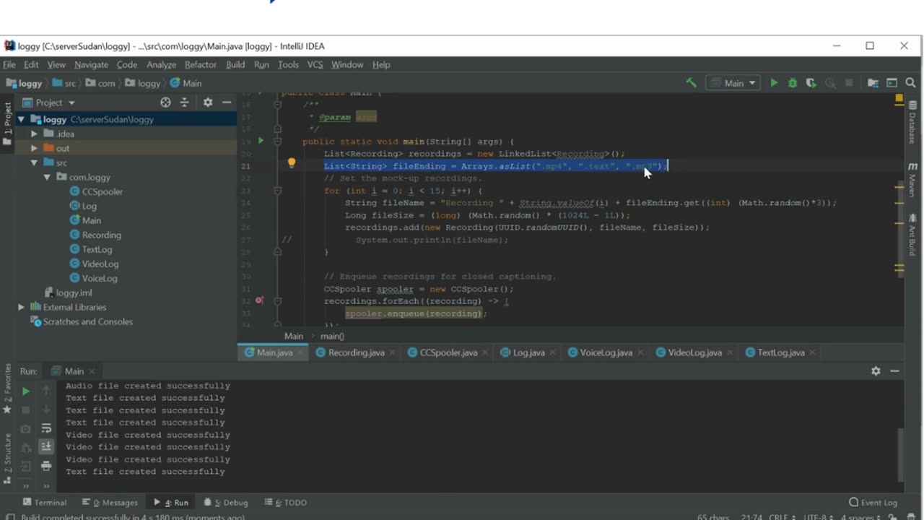Open the TODO tool window
The height and width of the screenshot is (520, 924).
286,502
